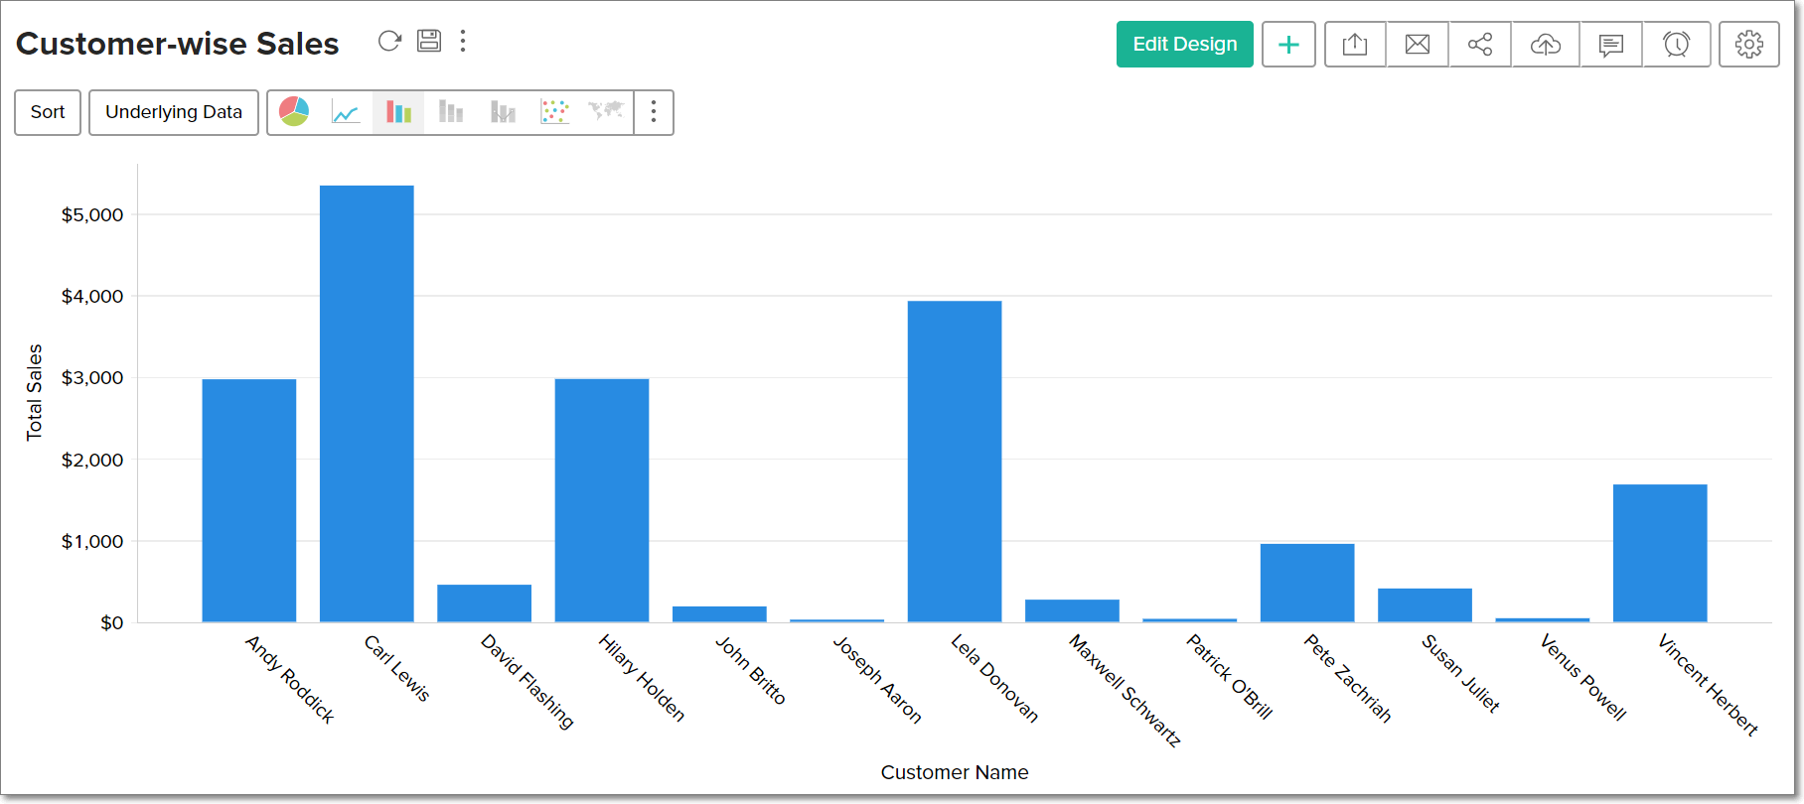Click the Edit Design button
This screenshot has height=804, width=1804.
click(1184, 45)
